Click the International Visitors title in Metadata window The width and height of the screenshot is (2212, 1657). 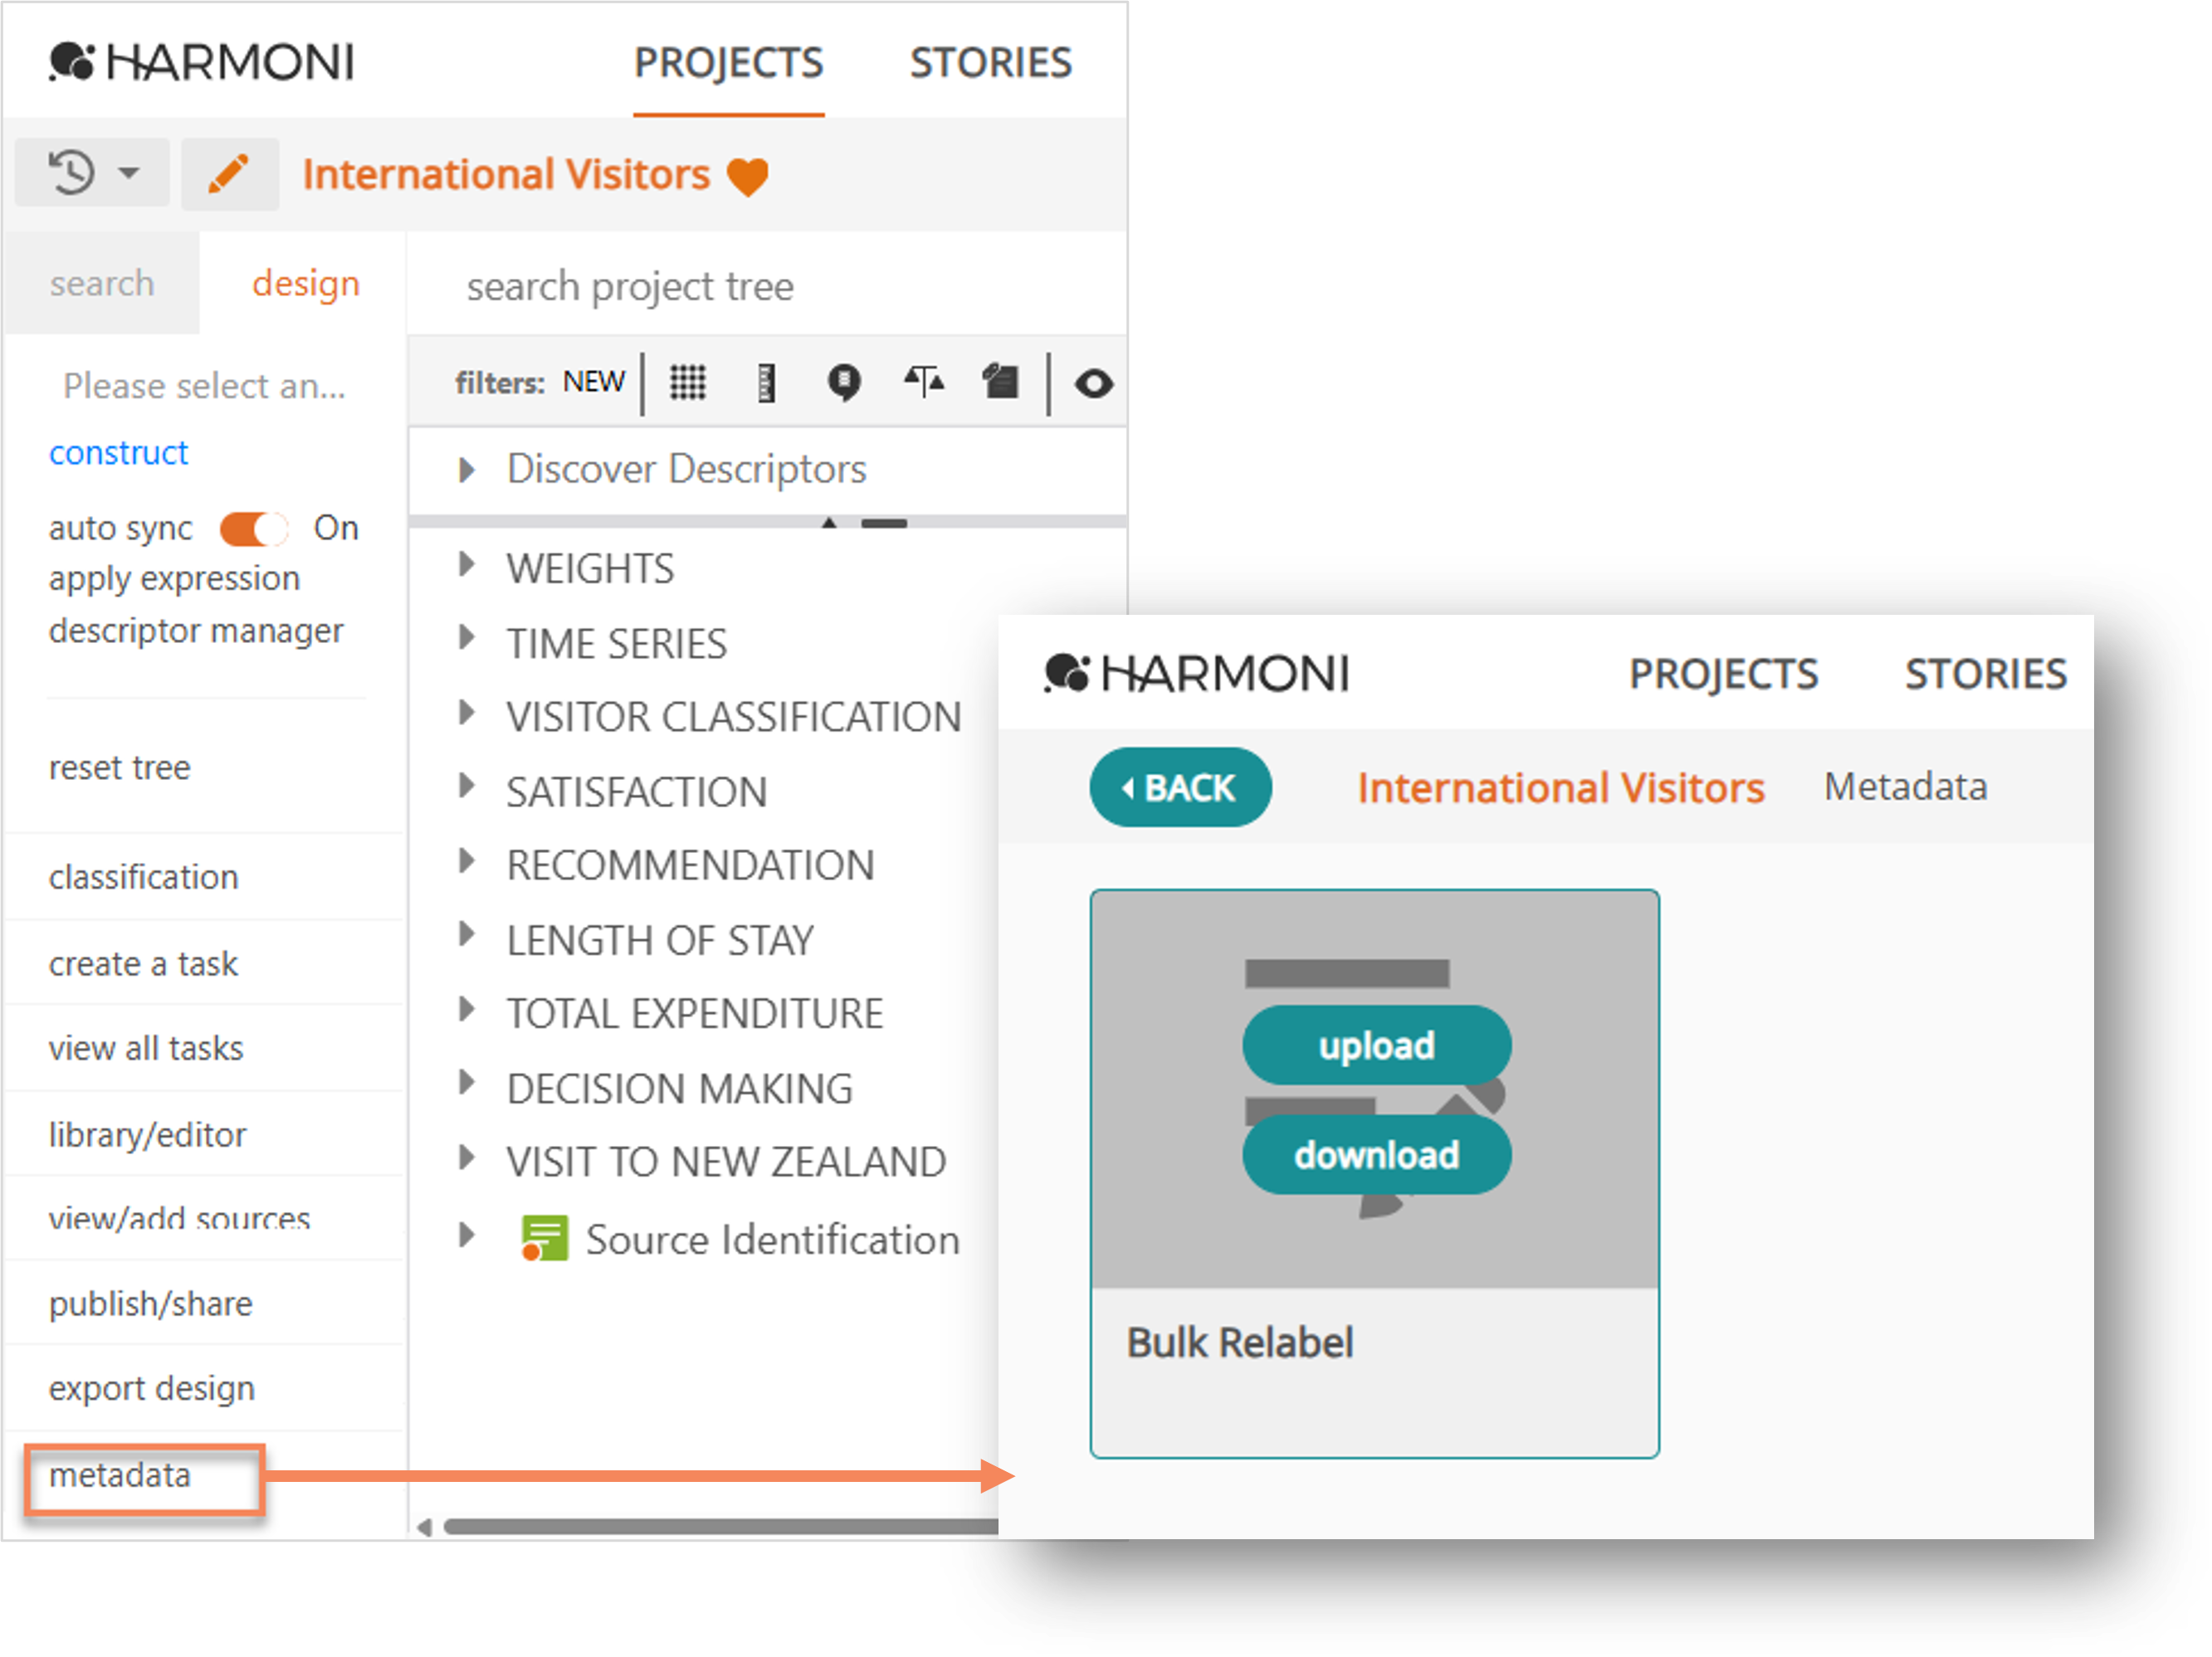[x=1560, y=788]
